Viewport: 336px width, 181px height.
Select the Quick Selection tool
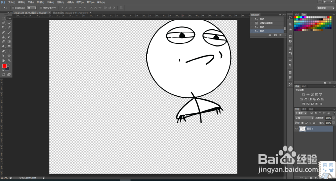point(9,23)
